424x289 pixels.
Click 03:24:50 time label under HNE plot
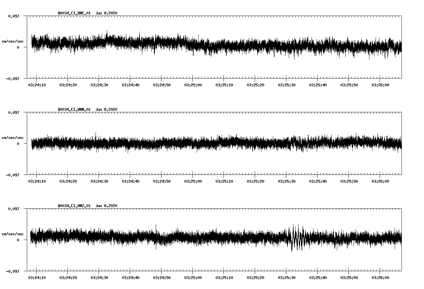162,85
